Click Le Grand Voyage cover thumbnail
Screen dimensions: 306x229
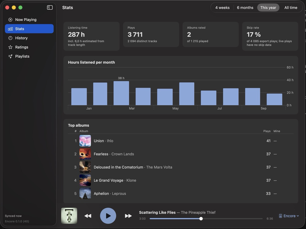coord(85,180)
